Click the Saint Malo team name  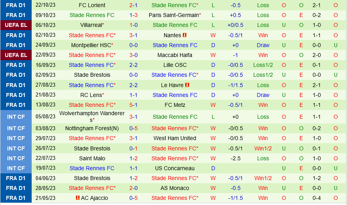pos(92,158)
